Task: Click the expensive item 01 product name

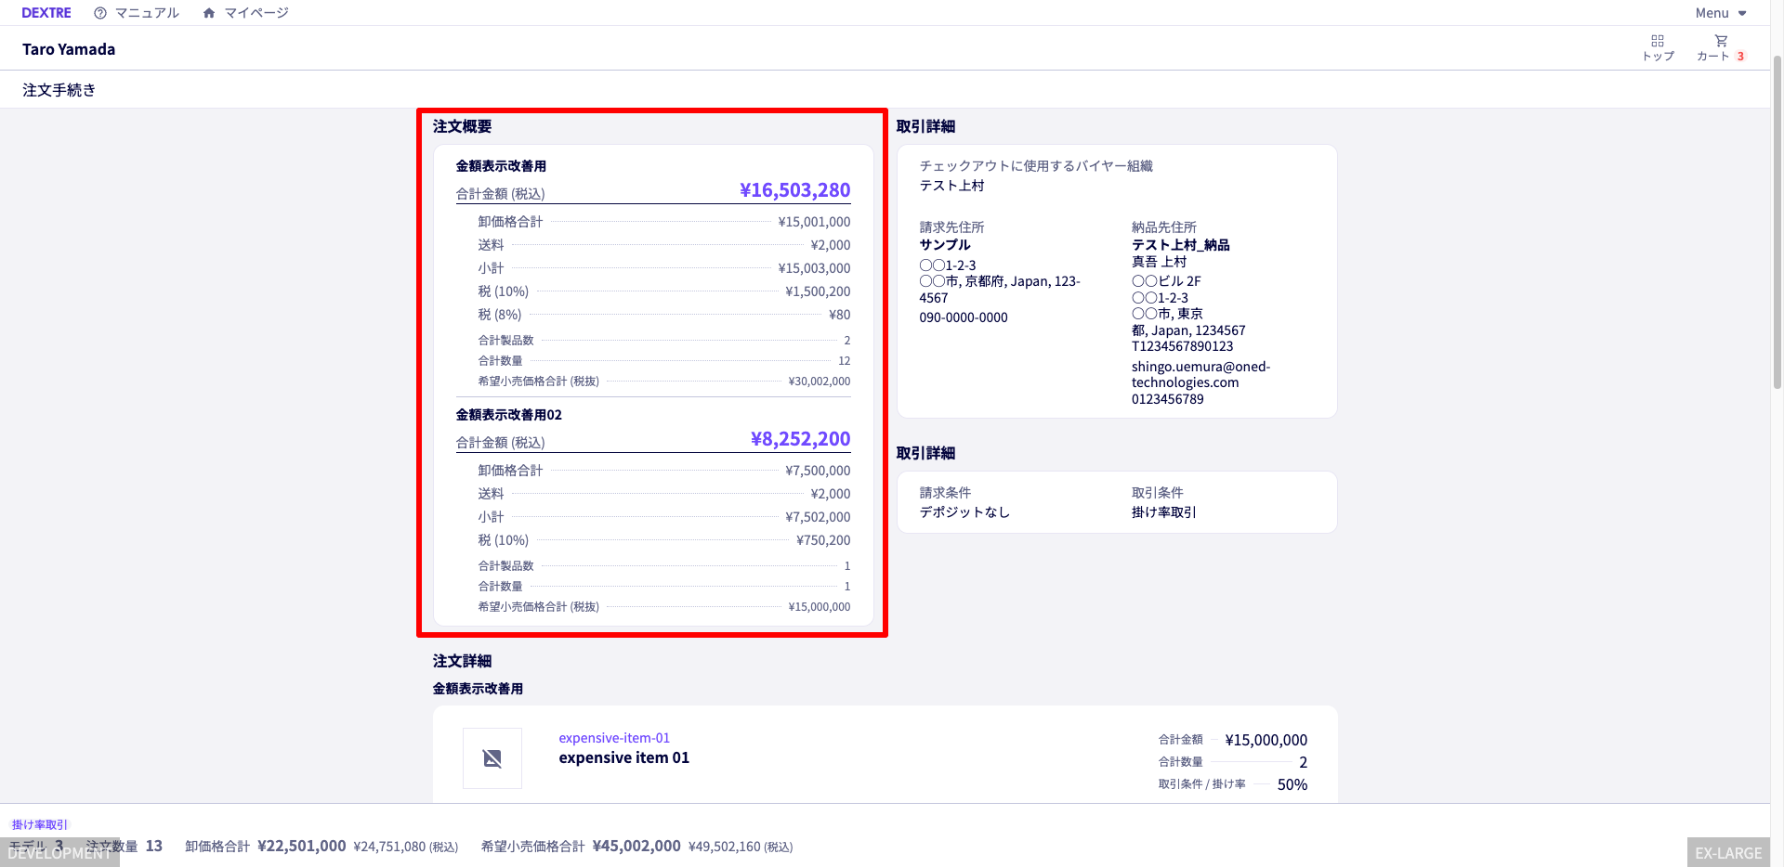Action: click(x=623, y=757)
